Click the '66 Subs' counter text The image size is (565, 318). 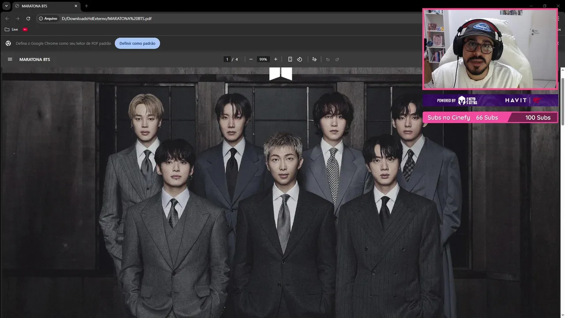pos(487,117)
